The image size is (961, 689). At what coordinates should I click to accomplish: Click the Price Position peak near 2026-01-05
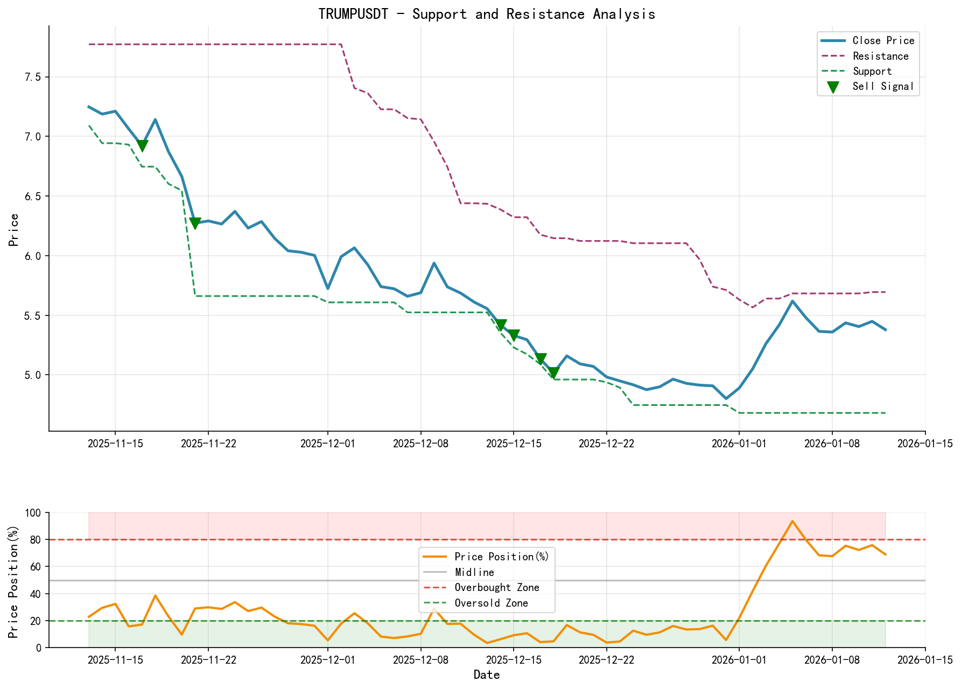pos(791,521)
